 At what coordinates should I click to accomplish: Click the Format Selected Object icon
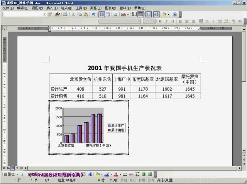click(50, 15)
